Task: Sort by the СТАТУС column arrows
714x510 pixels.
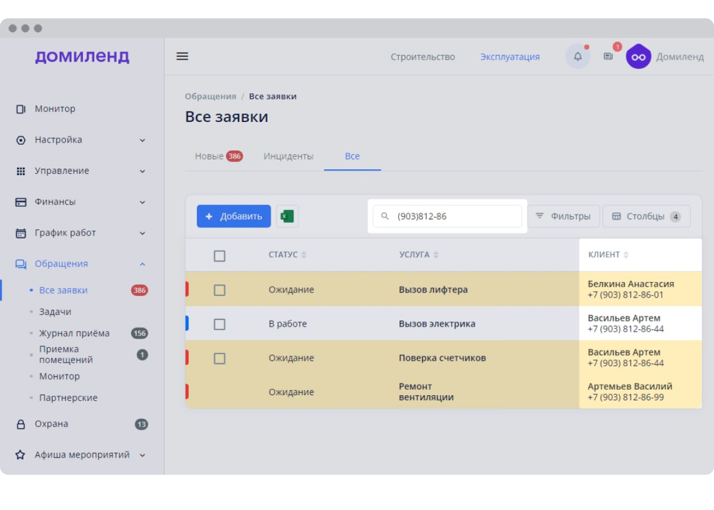Action: [303, 254]
